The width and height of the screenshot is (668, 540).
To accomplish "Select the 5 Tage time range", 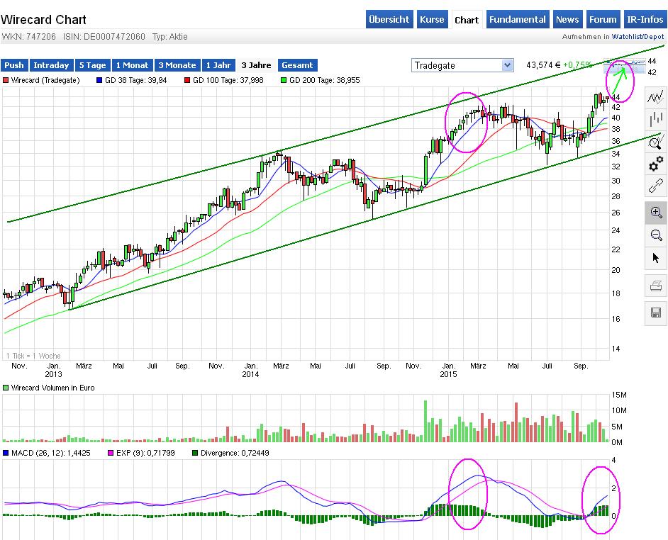I will (92, 65).
